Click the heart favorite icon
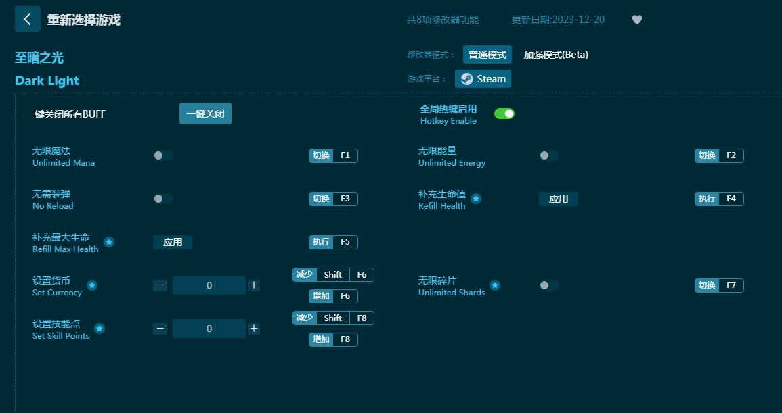Viewport: 782px width, 413px height. pyautogui.click(x=636, y=20)
